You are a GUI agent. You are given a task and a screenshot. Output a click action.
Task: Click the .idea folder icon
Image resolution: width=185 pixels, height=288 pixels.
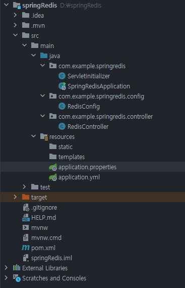coord(26,15)
